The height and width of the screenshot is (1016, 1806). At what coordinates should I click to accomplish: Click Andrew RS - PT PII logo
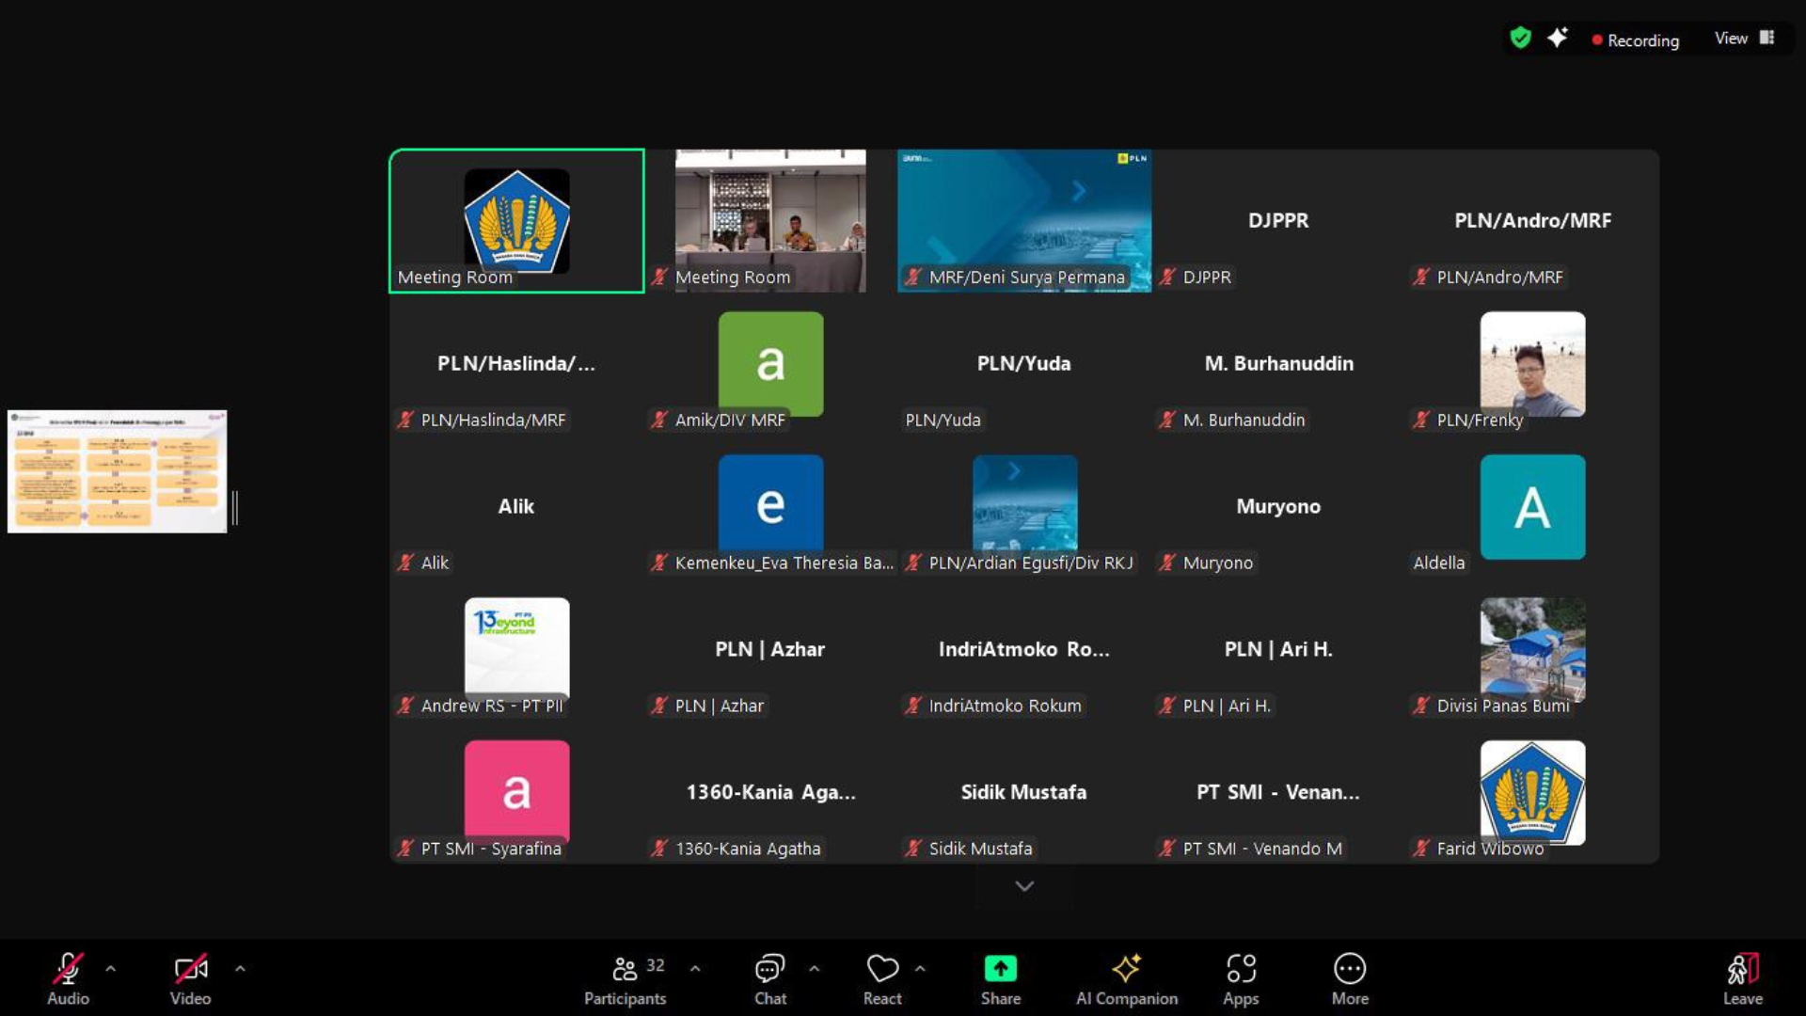click(516, 648)
